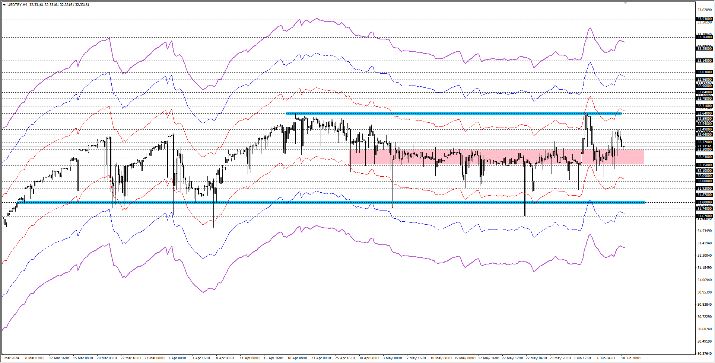This screenshot has height=363, width=715.
Task: Click the 32.44000 price level label
Action: click(x=705, y=135)
